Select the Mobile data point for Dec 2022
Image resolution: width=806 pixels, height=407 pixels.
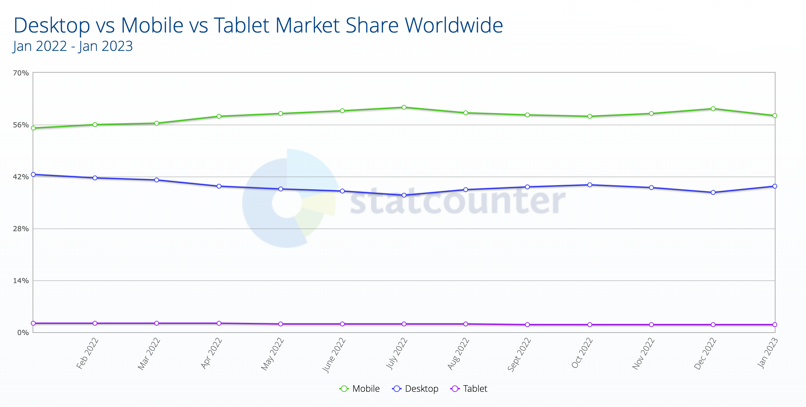(713, 109)
